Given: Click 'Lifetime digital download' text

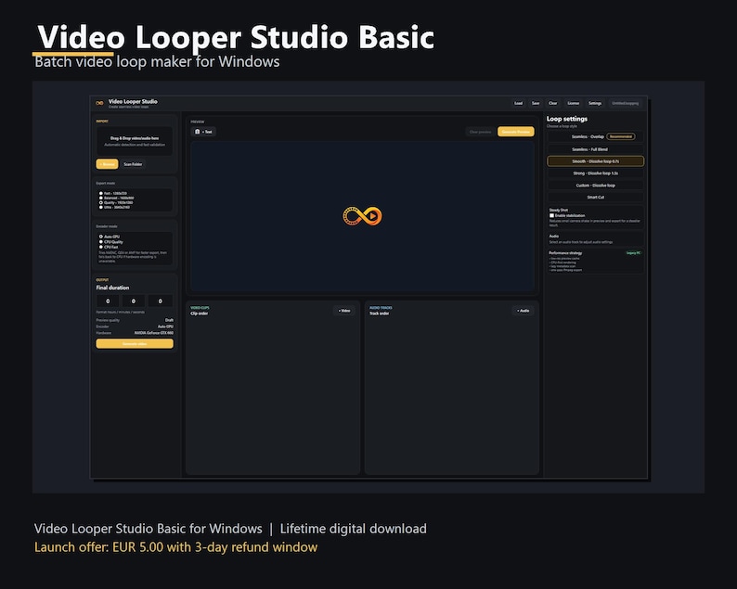Looking at the screenshot, I should click(354, 529).
